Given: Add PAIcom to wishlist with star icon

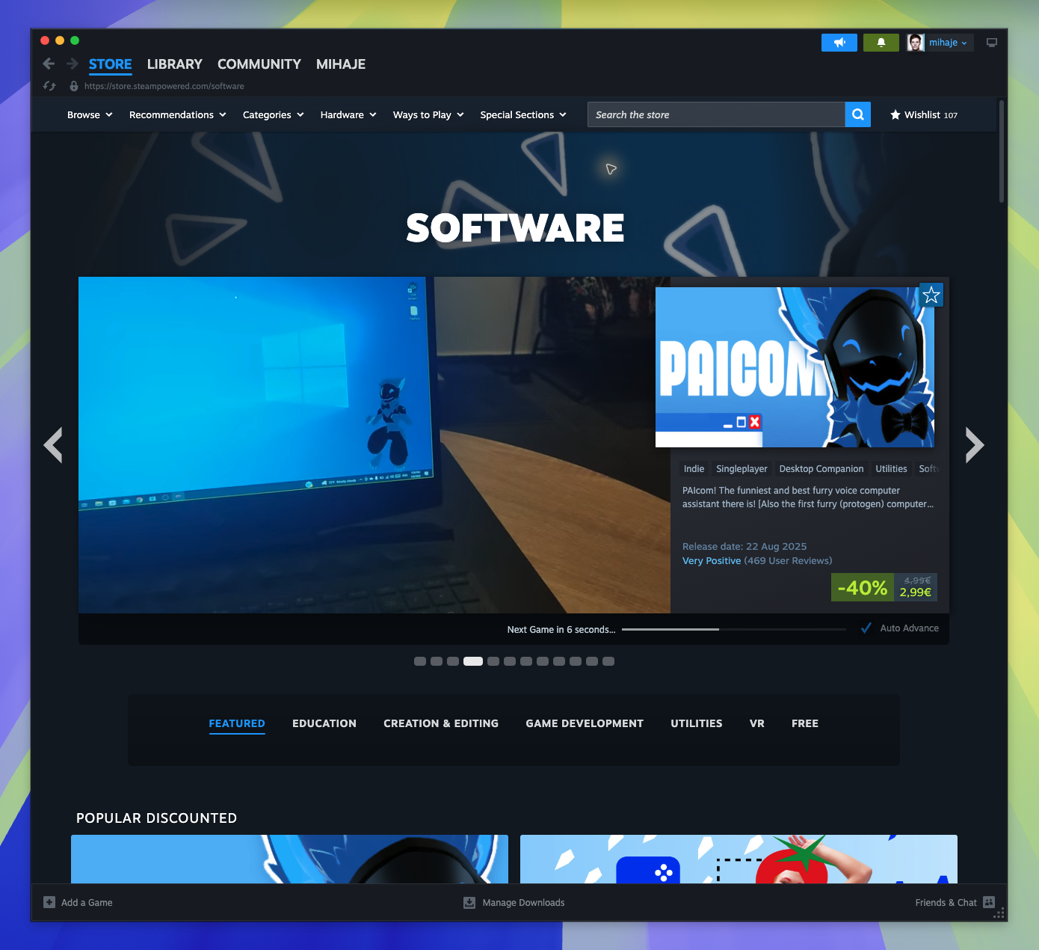Looking at the screenshot, I should pos(931,295).
